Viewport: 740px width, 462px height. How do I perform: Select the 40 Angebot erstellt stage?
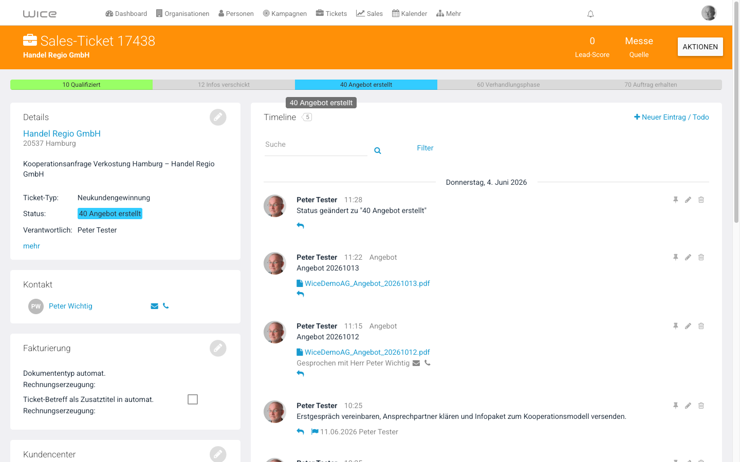coord(366,85)
